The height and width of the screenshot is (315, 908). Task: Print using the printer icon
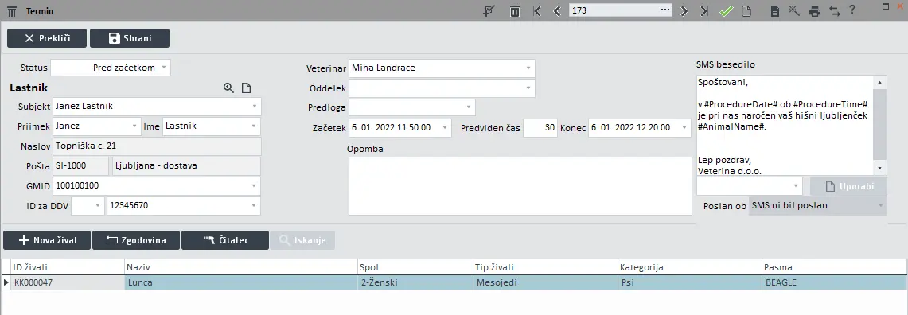point(815,11)
